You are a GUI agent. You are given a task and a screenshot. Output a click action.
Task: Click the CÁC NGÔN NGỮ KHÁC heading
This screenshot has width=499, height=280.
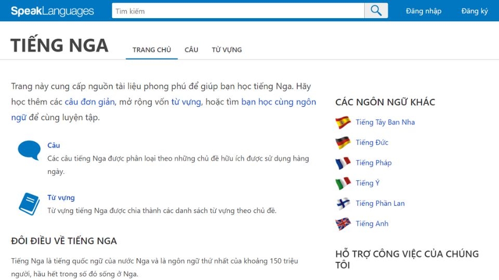click(x=385, y=102)
